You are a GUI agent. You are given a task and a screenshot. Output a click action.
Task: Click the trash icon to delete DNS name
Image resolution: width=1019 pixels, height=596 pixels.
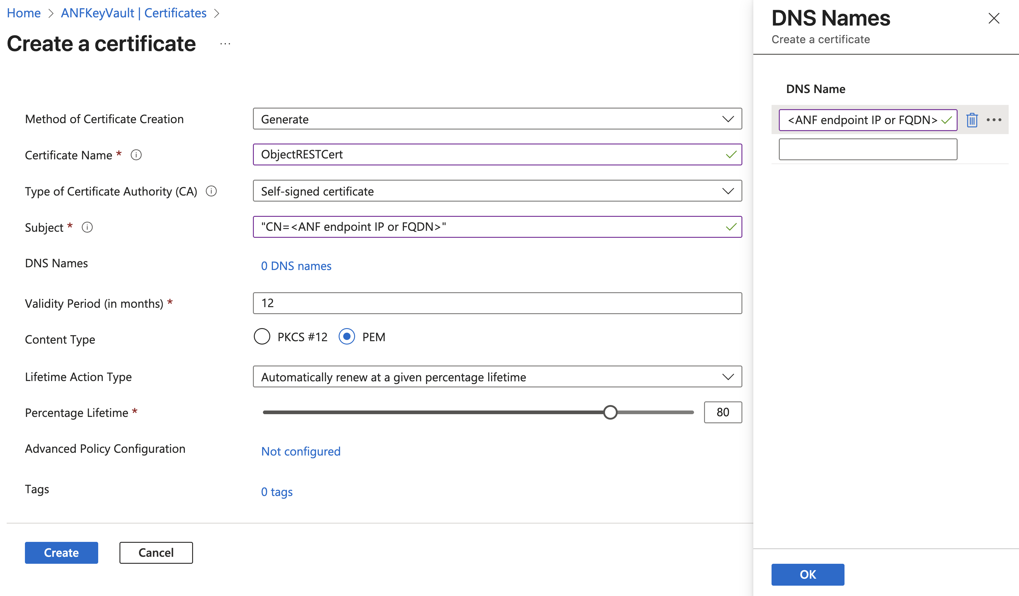[972, 120]
